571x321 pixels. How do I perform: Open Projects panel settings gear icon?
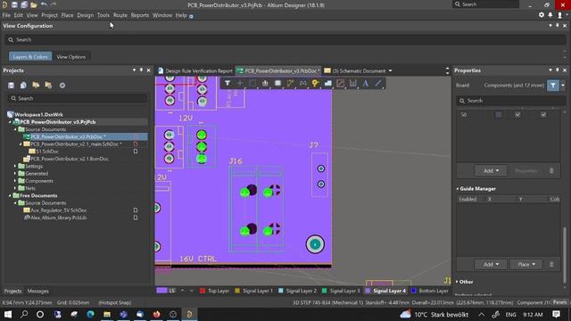62,86
